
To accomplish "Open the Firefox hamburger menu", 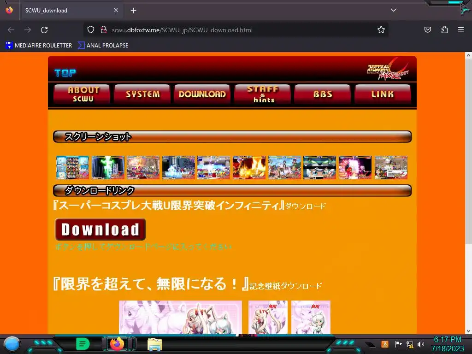I will click(x=461, y=30).
